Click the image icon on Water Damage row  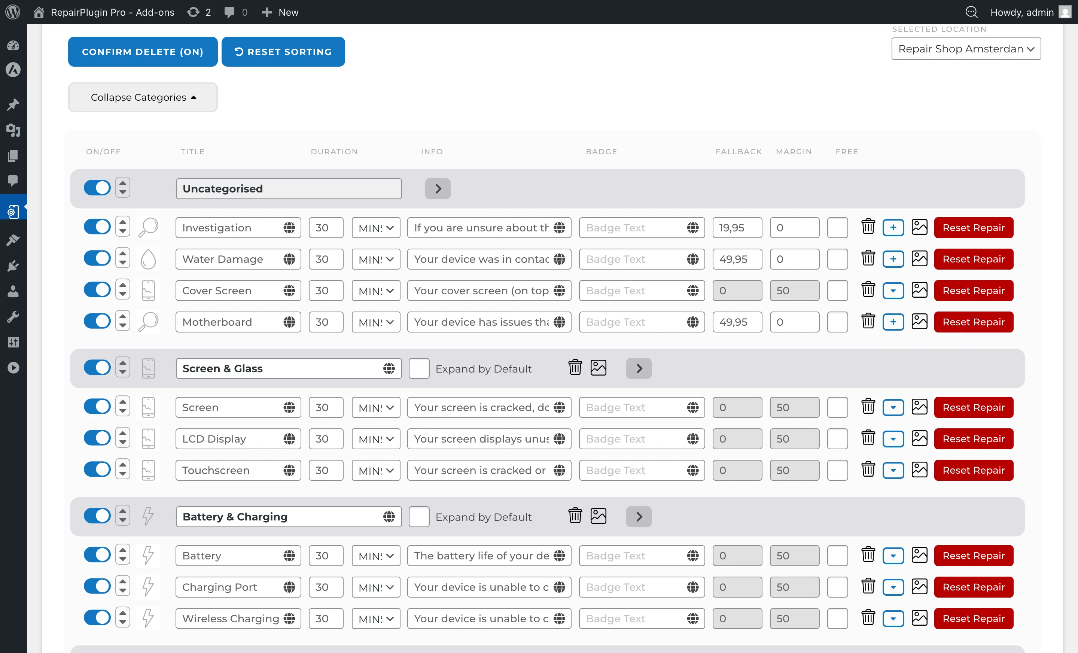pyautogui.click(x=919, y=259)
